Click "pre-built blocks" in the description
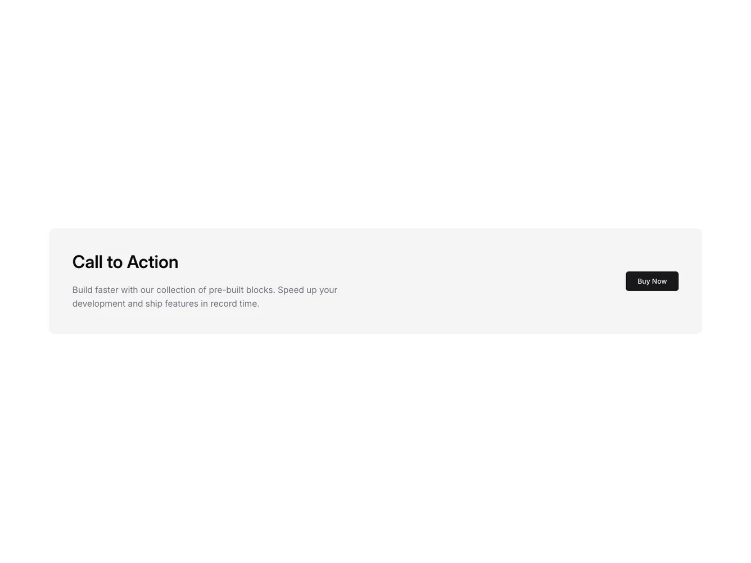This screenshot has height=563, width=751. coord(242,290)
